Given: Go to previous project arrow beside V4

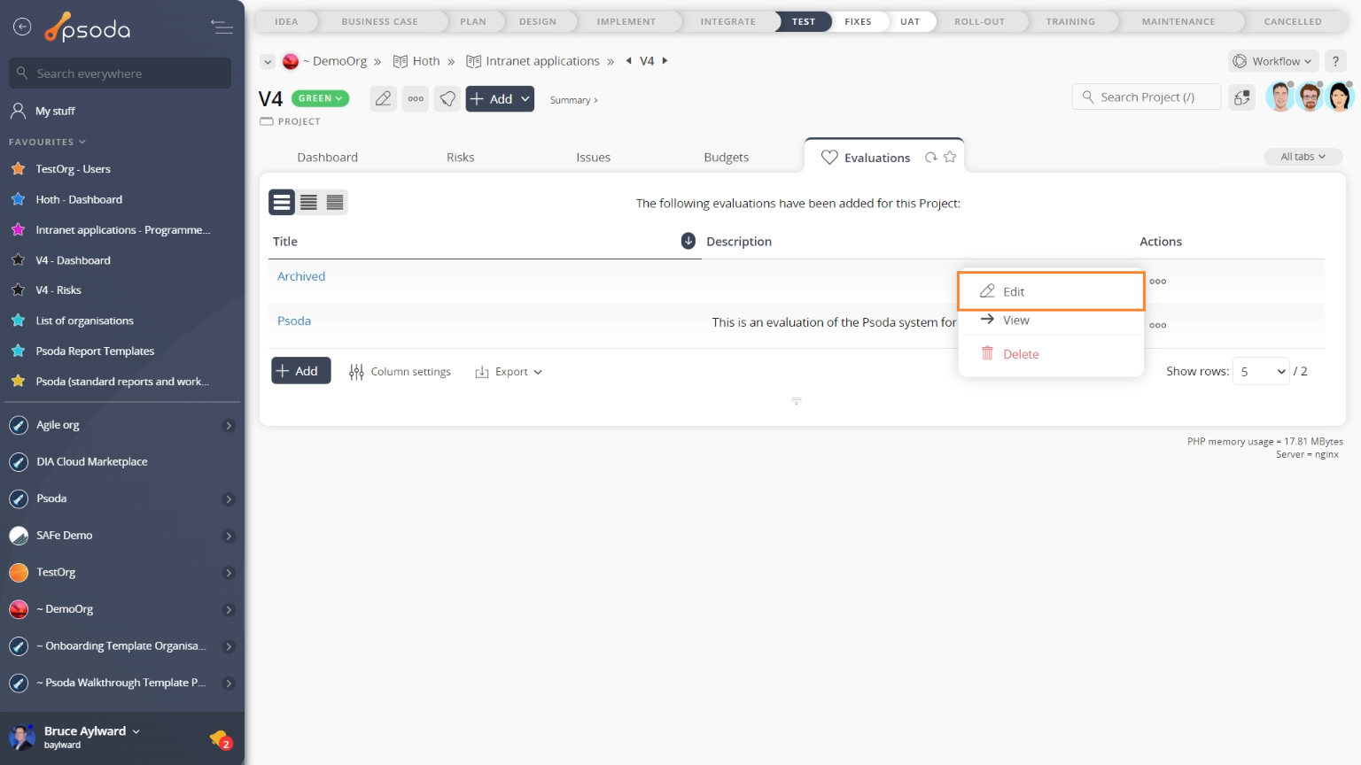Looking at the screenshot, I should click(629, 61).
